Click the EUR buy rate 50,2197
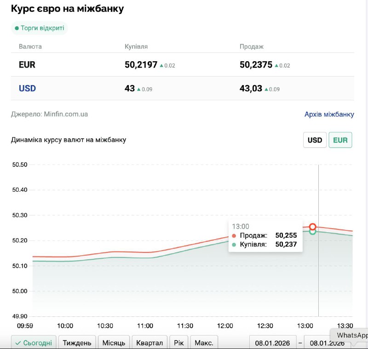 (x=141, y=65)
